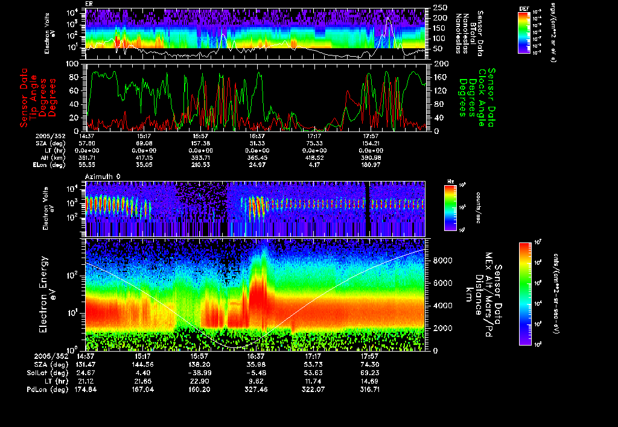Click the altitude value 361.71
Viewport: 618px width, 427px height.
pyautogui.click(x=87, y=157)
